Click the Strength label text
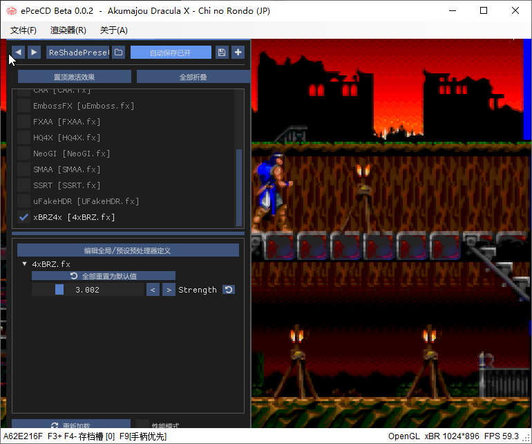532x444 pixels. 198,290
